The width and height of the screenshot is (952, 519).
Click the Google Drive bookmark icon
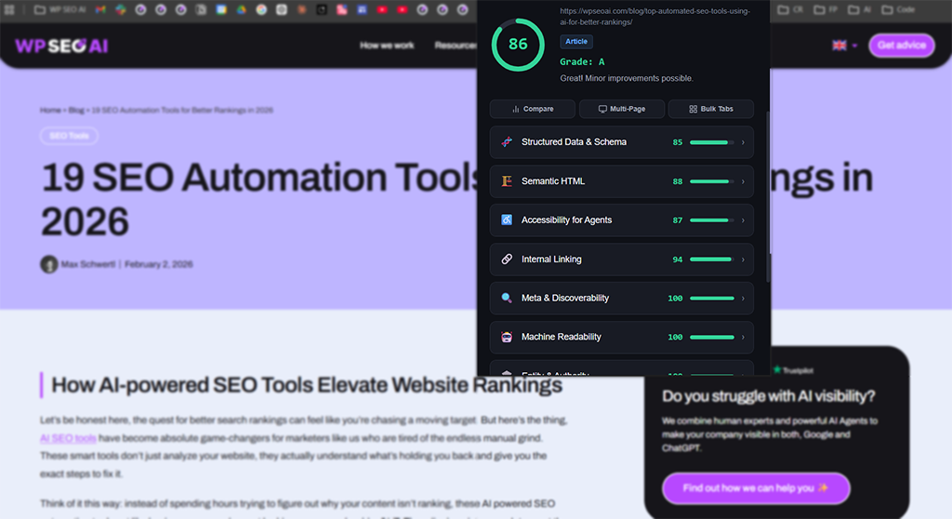(x=241, y=9)
